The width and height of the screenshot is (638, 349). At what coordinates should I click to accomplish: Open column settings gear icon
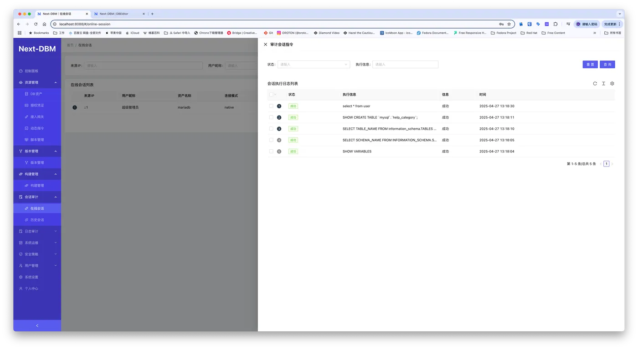pyautogui.click(x=612, y=84)
